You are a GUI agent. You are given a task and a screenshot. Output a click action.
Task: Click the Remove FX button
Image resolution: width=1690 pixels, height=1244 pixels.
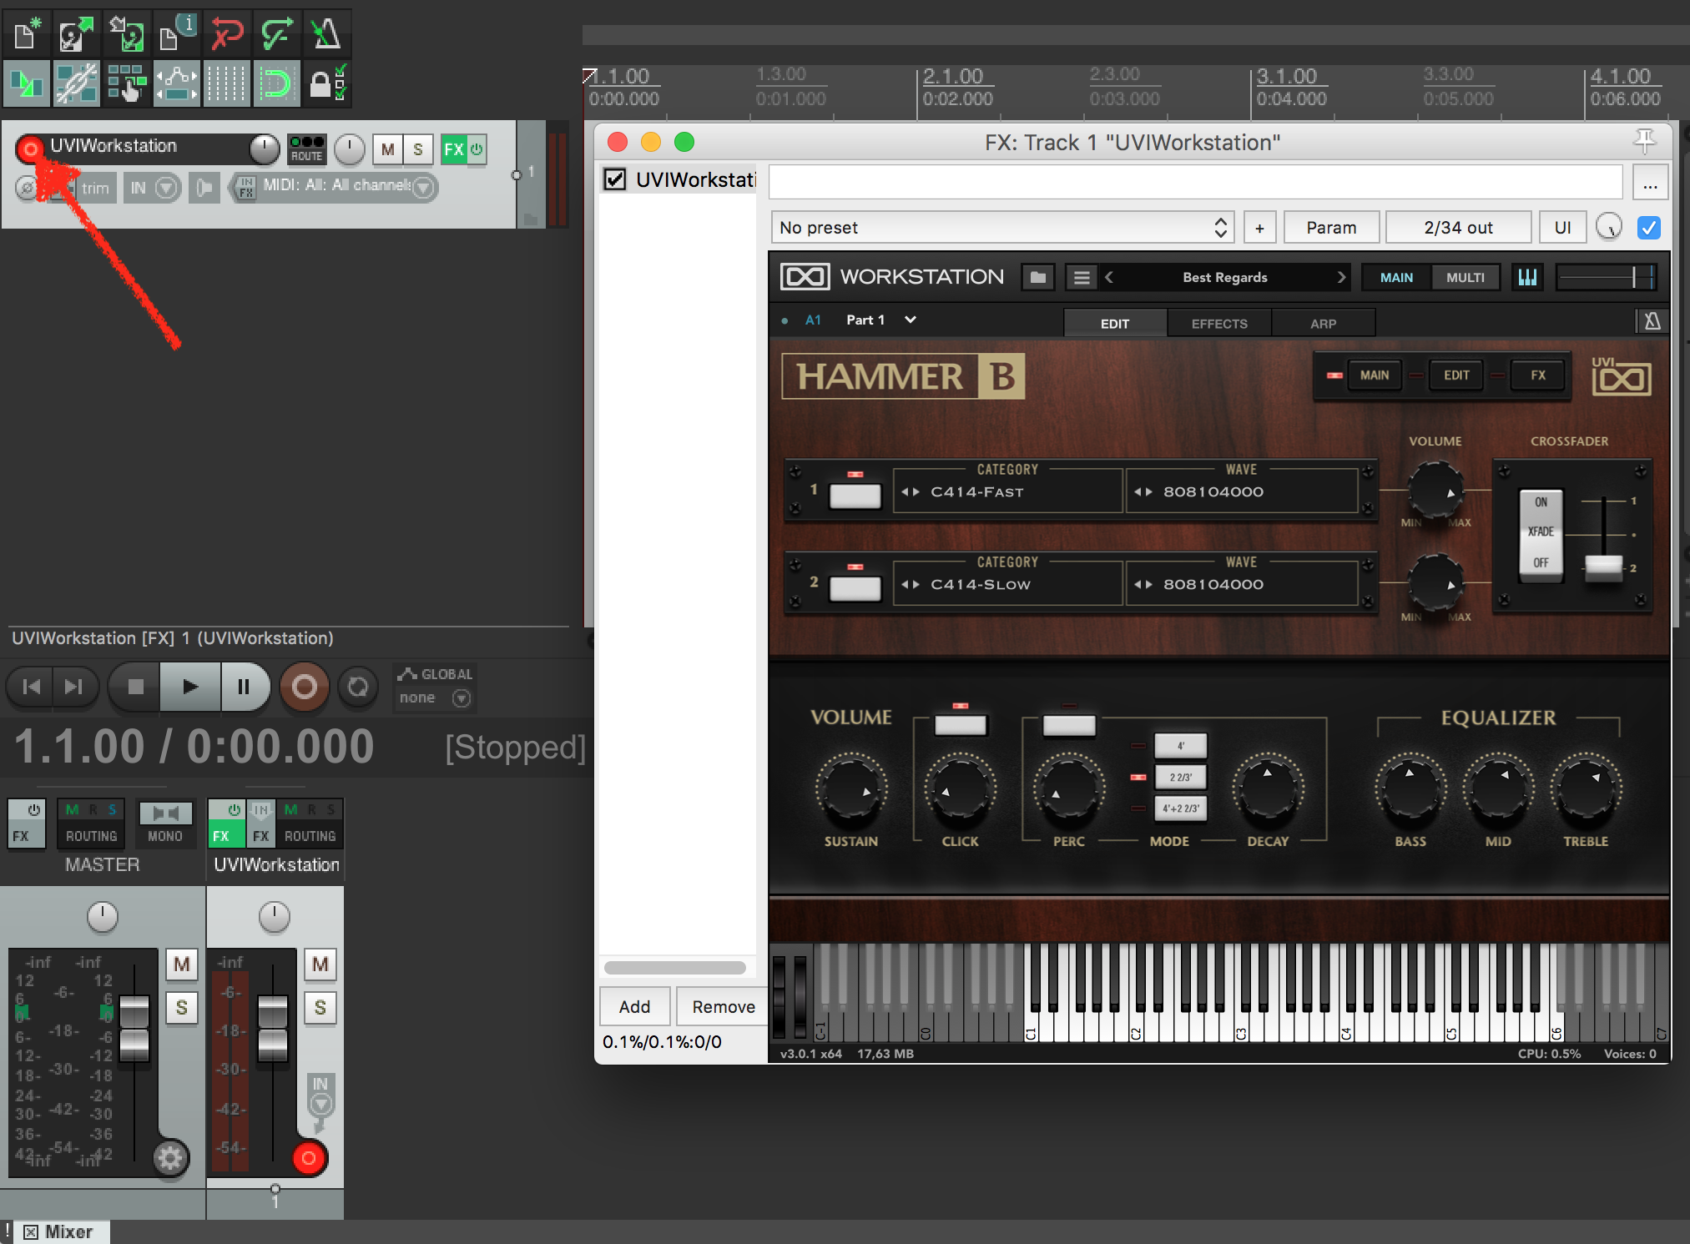(x=723, y=1006)
